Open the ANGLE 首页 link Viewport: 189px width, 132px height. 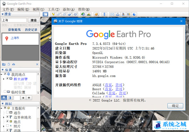[x=108, y=85]
